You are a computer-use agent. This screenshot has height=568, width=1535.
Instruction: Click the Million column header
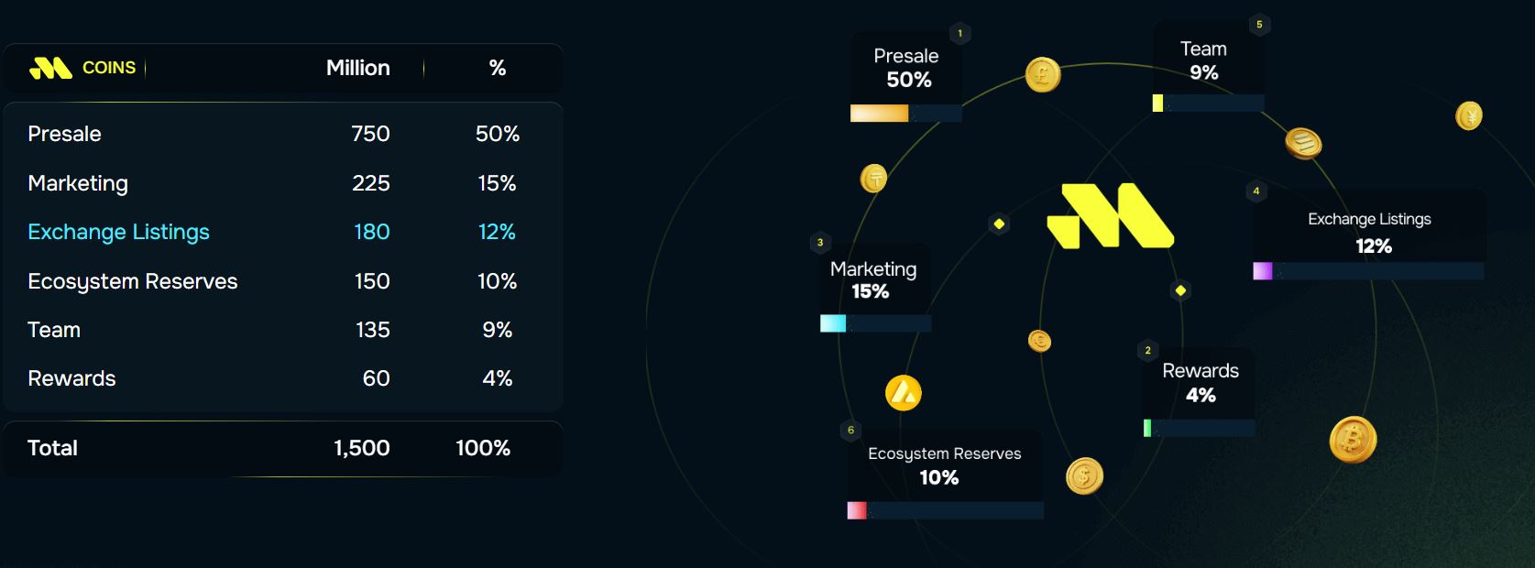[358, 68]
